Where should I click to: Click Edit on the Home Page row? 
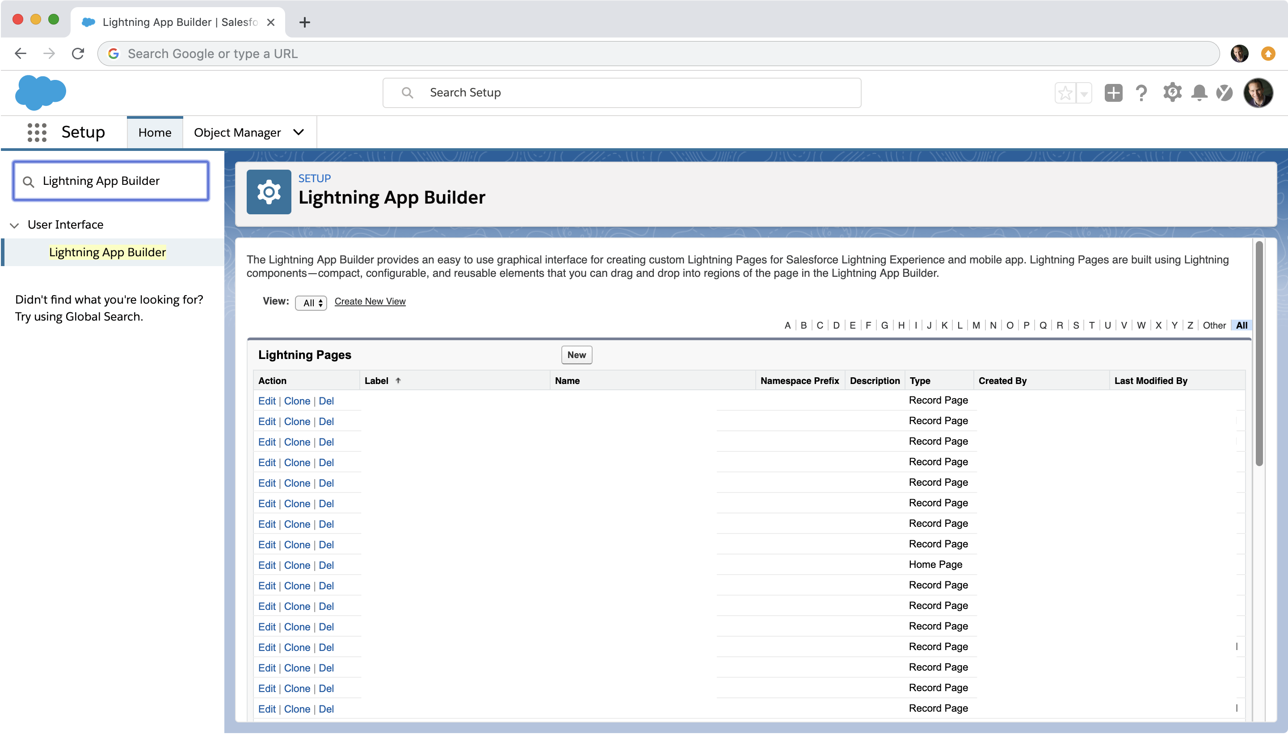(x=267, y=566)
